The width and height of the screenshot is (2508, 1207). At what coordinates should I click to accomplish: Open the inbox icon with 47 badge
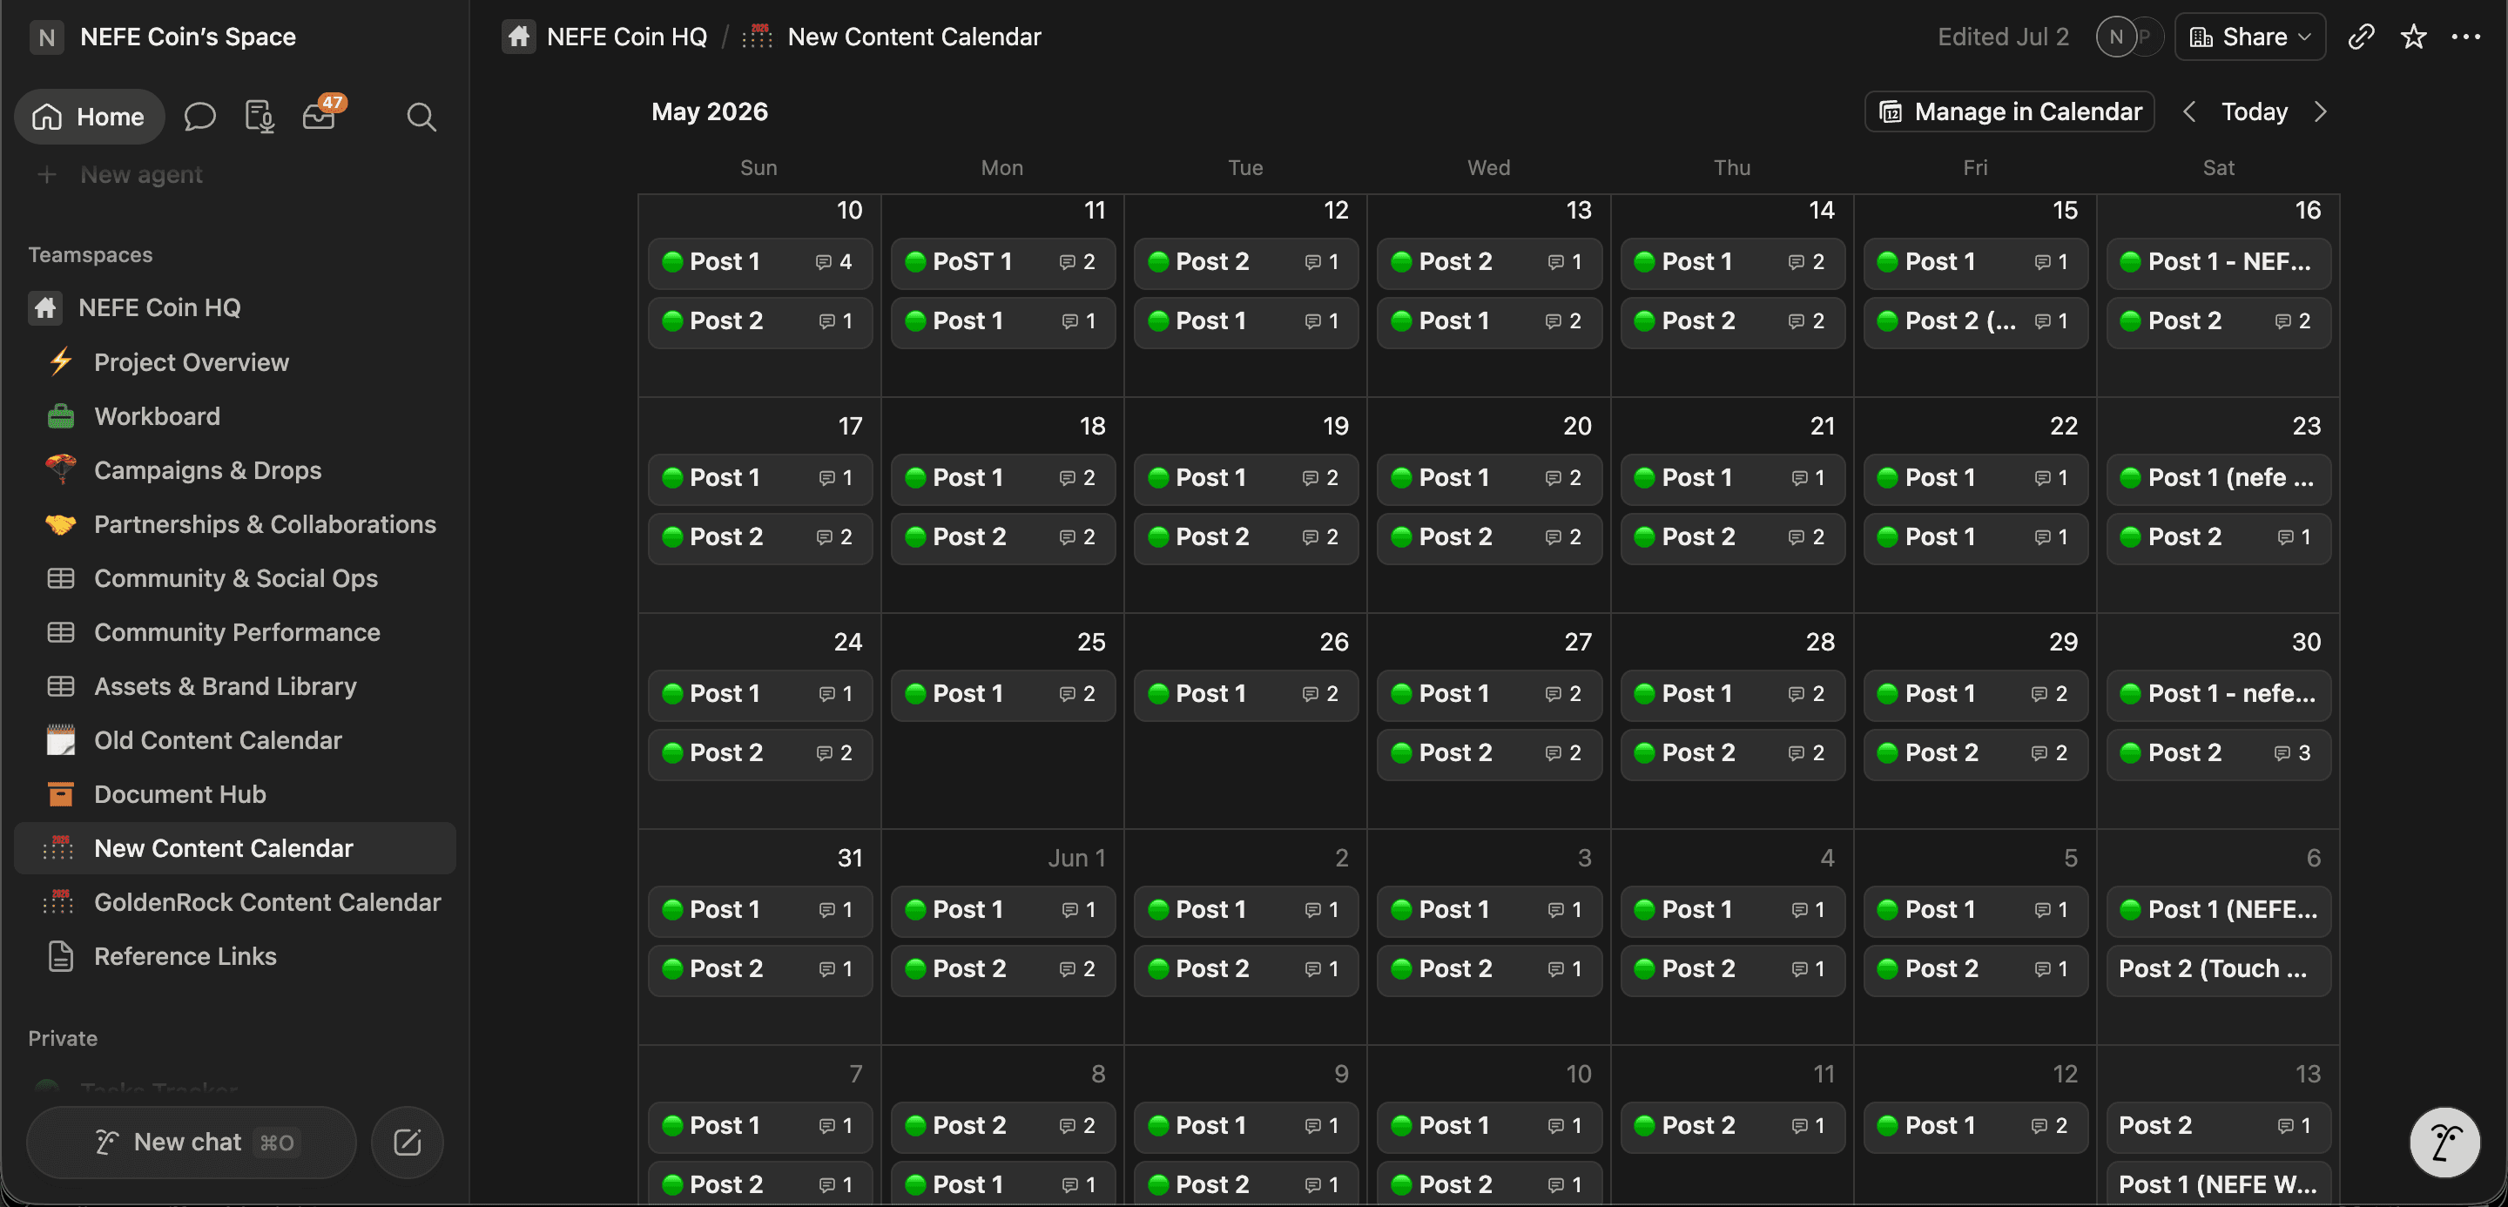point(320,116)
